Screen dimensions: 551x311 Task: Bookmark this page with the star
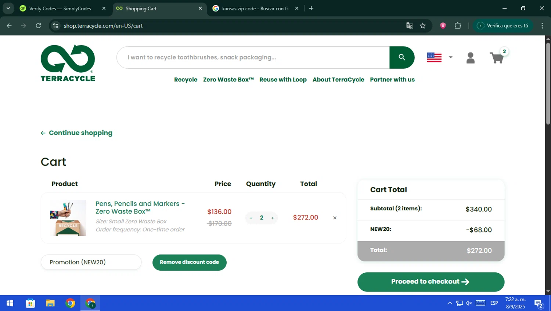[423, 26]
